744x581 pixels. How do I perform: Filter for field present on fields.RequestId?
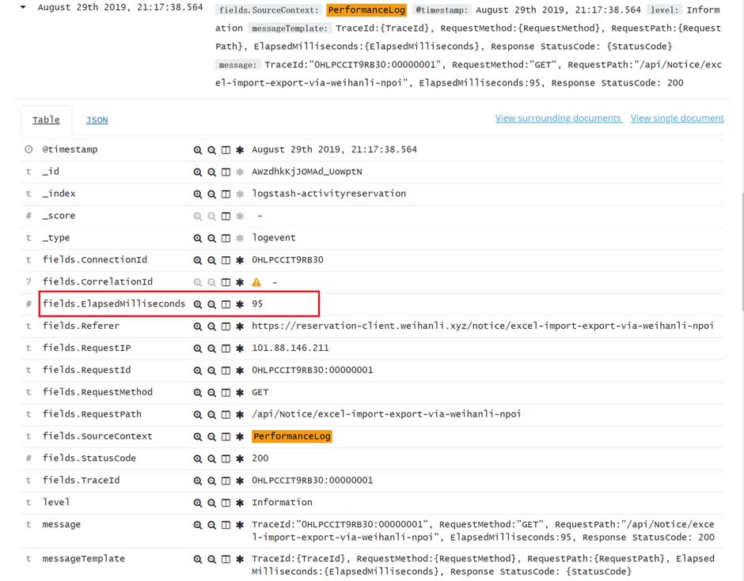click(240, 371)
